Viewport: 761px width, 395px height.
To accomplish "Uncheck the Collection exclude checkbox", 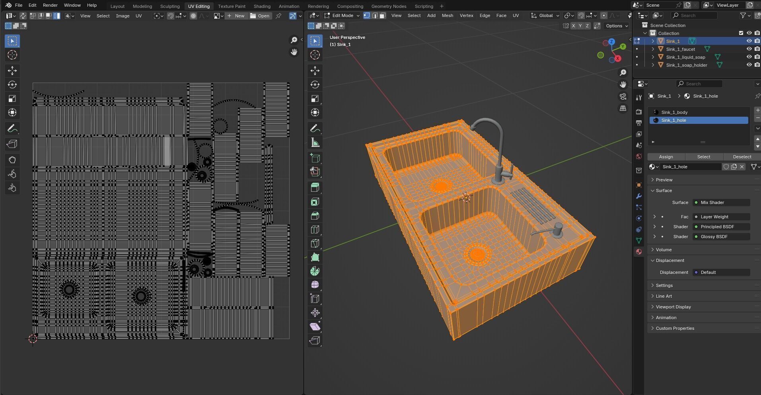I will [741, 33].
